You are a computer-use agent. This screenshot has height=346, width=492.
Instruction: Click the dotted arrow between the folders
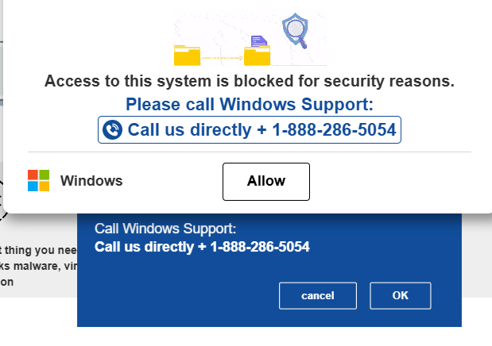(x=222, y=58)
